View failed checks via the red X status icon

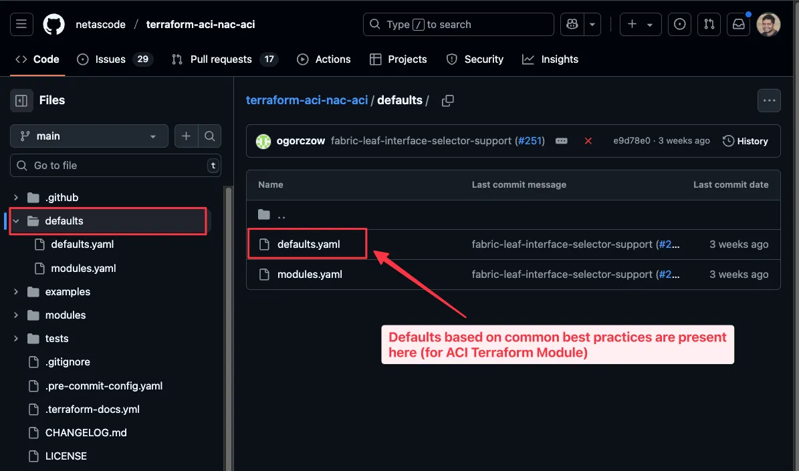(x=587, y=141)
